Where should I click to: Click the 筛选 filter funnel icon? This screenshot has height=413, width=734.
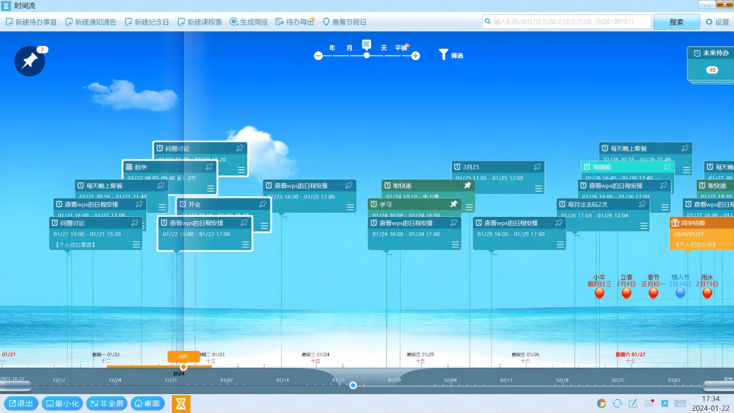pyautogui.click(x=443, y=54)
